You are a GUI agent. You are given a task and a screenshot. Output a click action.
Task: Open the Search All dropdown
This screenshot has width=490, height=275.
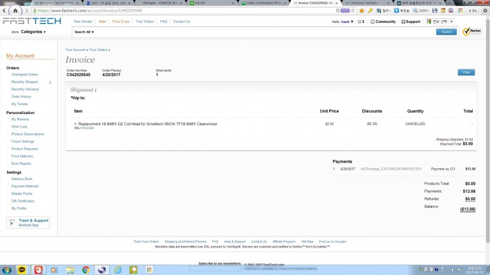click(84, 32)
